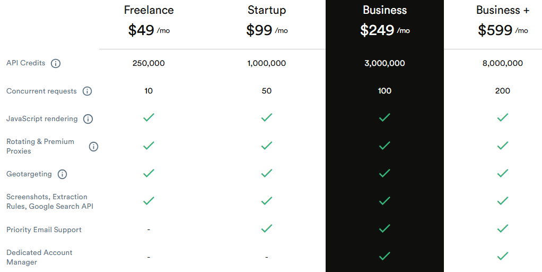Click the Priority Email Support row label
The image size is (542, 272).
click(x=44, y=230)
